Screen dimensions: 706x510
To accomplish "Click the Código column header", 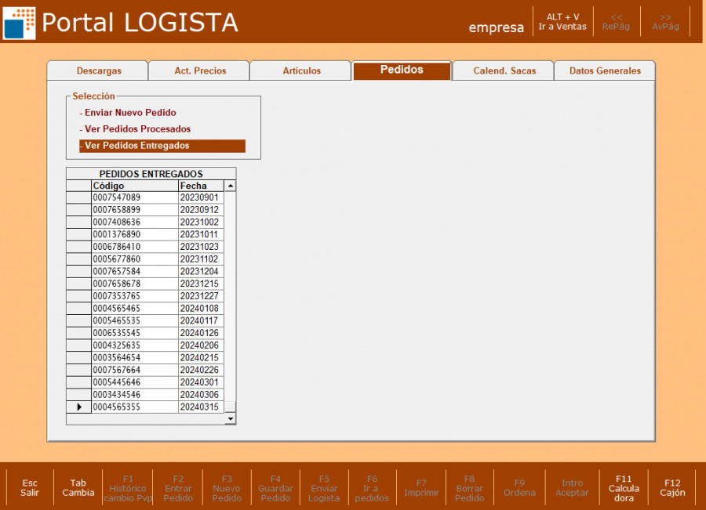I will click(x=134, y=186).
